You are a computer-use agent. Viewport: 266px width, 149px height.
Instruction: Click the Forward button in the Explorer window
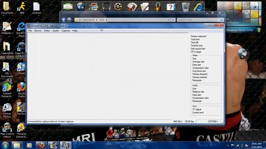[69, 20]
